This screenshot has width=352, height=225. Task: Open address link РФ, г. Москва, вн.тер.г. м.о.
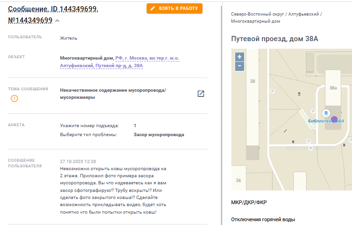[147, 58]
